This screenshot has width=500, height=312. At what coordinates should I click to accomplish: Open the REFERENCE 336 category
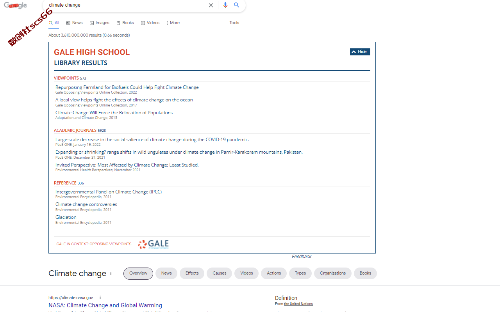pos(69,183)
